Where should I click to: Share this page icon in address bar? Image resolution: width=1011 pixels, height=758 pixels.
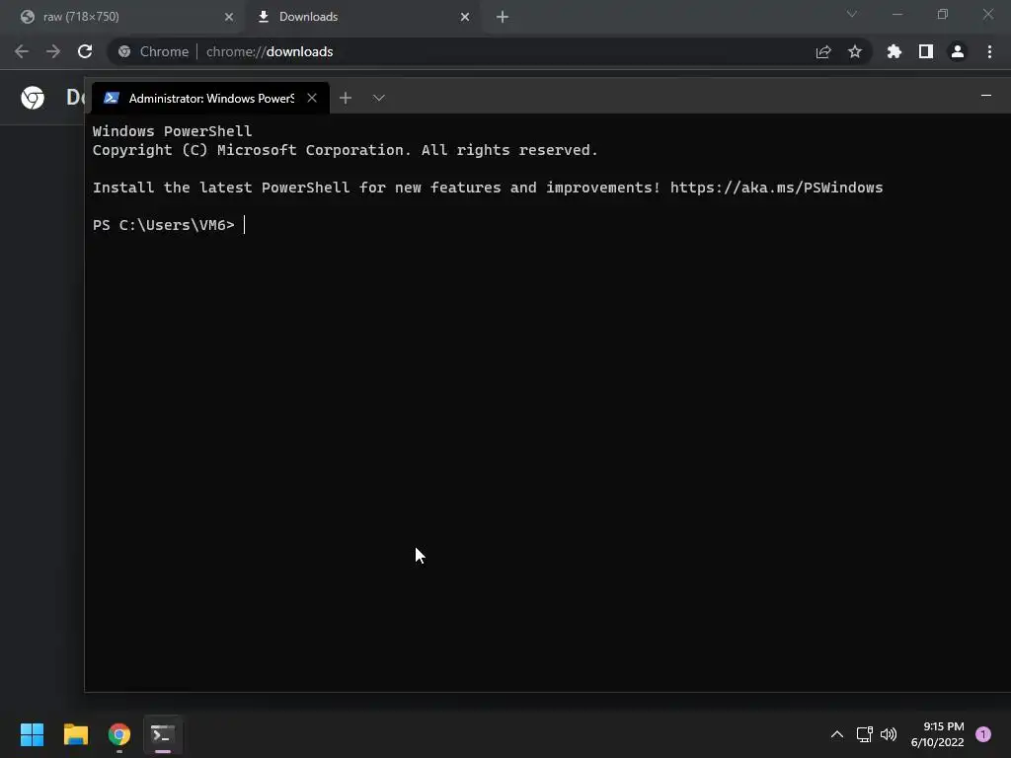[x=823, y=51]
